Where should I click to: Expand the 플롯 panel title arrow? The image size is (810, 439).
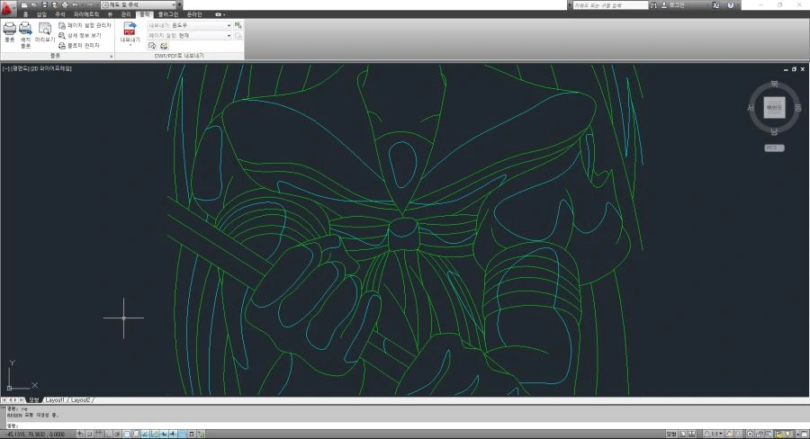pyautogui.click(x=111, y=56)
